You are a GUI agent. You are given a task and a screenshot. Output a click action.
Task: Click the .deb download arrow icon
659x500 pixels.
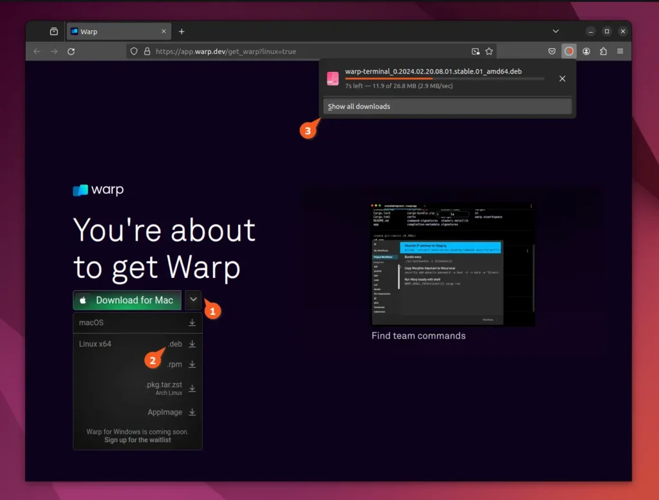pos(192,344)
